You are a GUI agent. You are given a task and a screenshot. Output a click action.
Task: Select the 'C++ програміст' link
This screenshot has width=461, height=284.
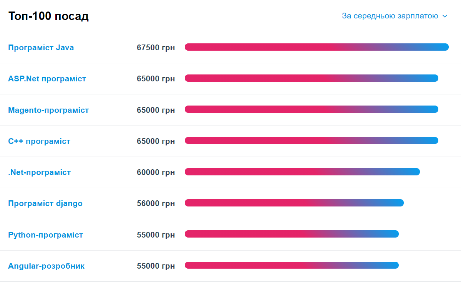tap(39, 141)
